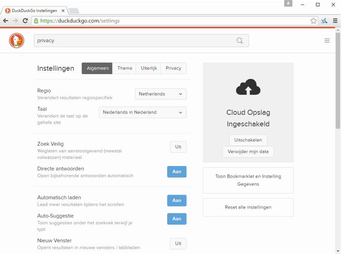Click the Taal label text
This screenshot has height=254, width=341.
click(42, 109)
